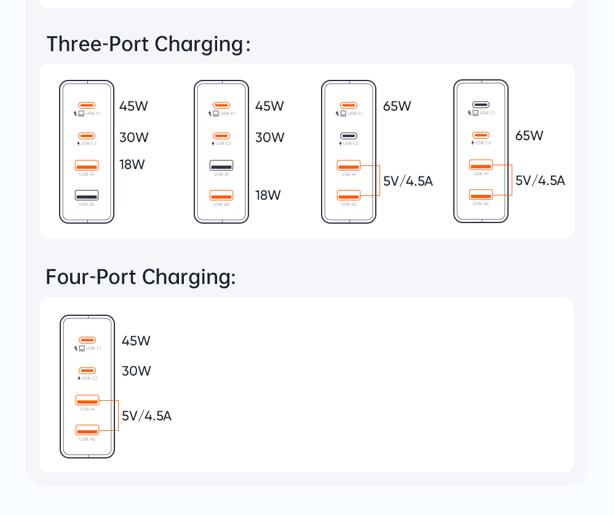Click the 5V/4.5A label beside the third charger
Image resolution: width=615 pixels, height=515 pixels.
[x=408, y=181]
